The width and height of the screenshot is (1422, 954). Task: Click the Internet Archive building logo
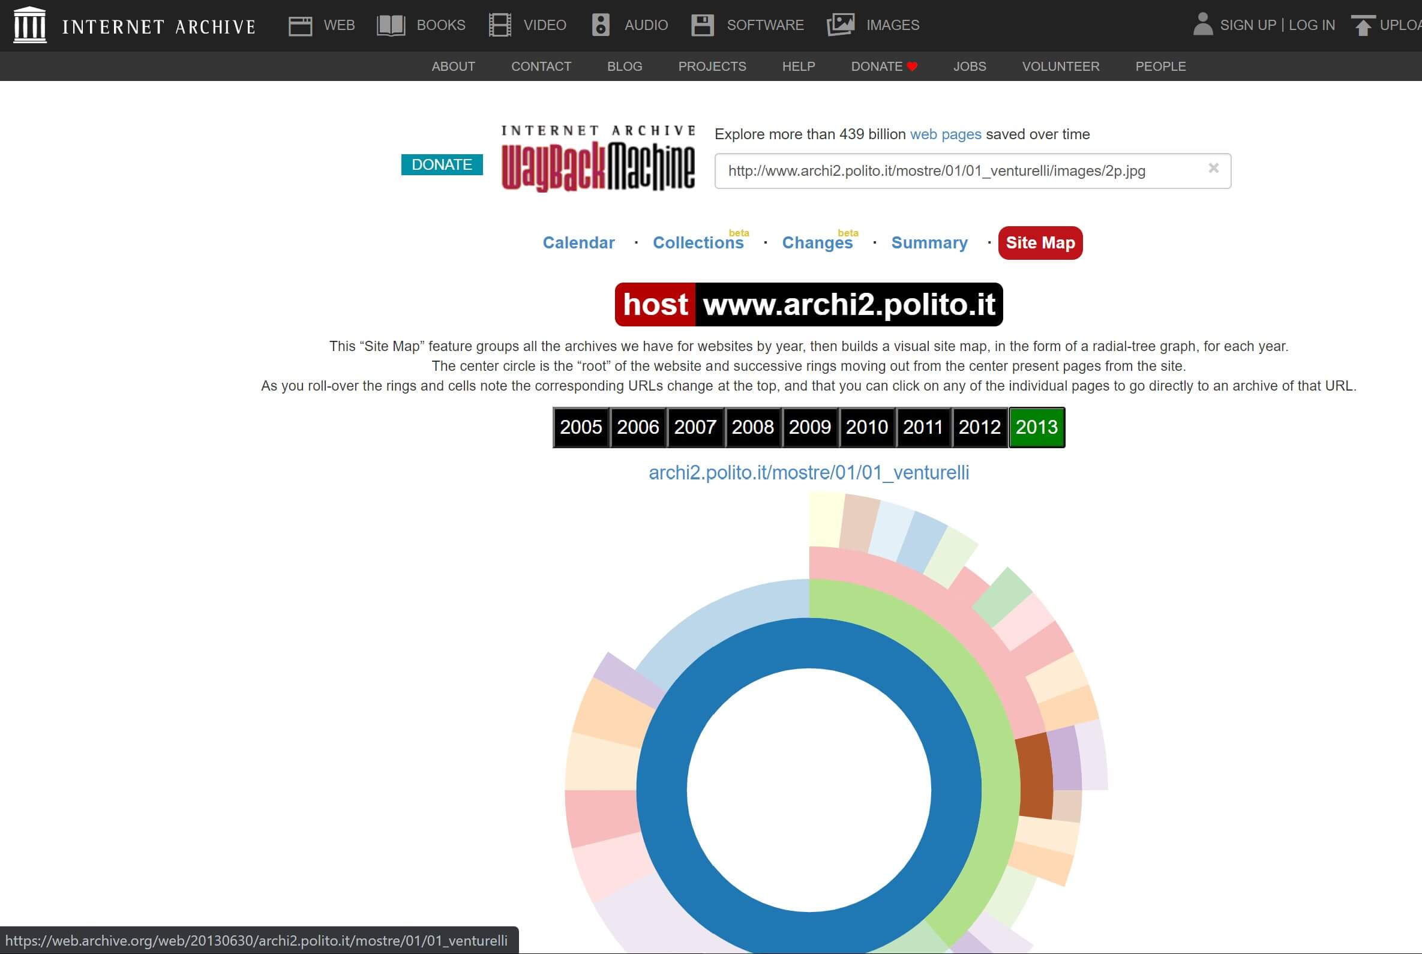pyautogui.click(x=29, y=25)
